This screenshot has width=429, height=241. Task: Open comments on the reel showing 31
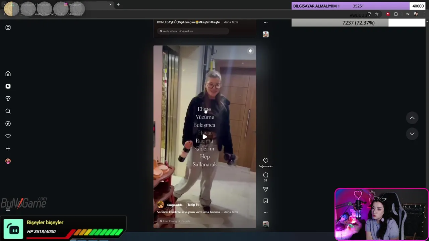[x=265, y=175]
